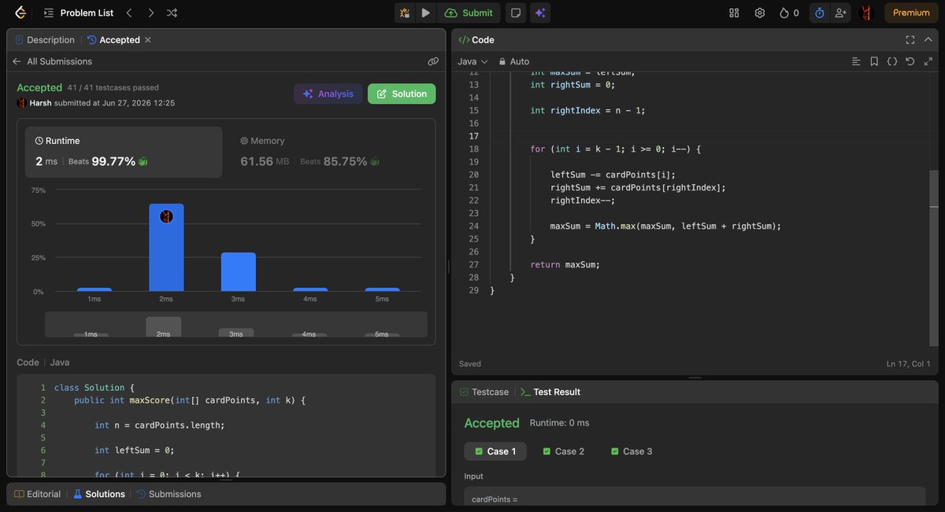Click the 99.77% runtime beats value
This screenshot has height=512, width=945.
click(x=113, y=161)
